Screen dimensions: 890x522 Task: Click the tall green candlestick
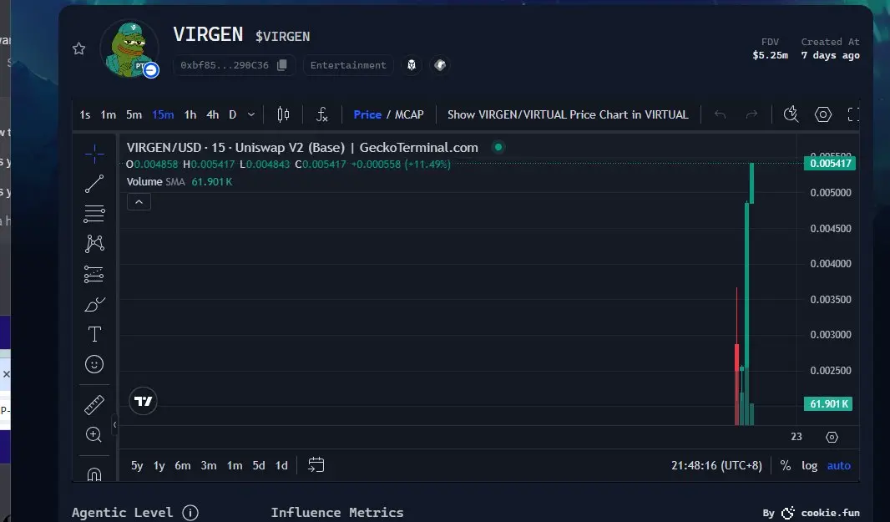[x=746, y=284]
